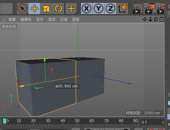Toggle the active viewport maximize icon

point(162,19)
